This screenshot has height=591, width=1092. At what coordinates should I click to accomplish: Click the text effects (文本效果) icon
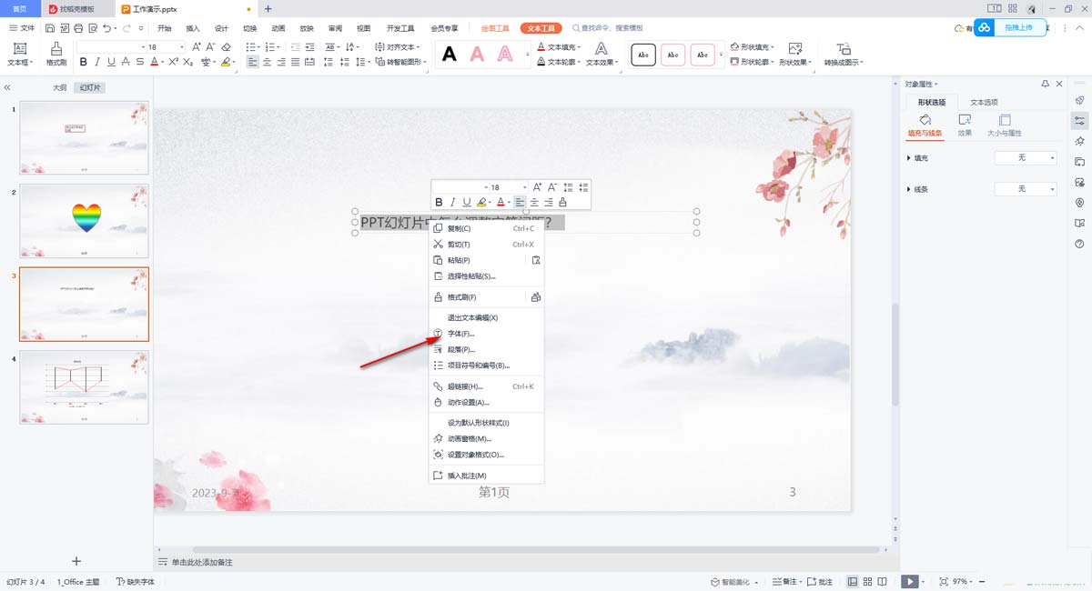[601, 54]
